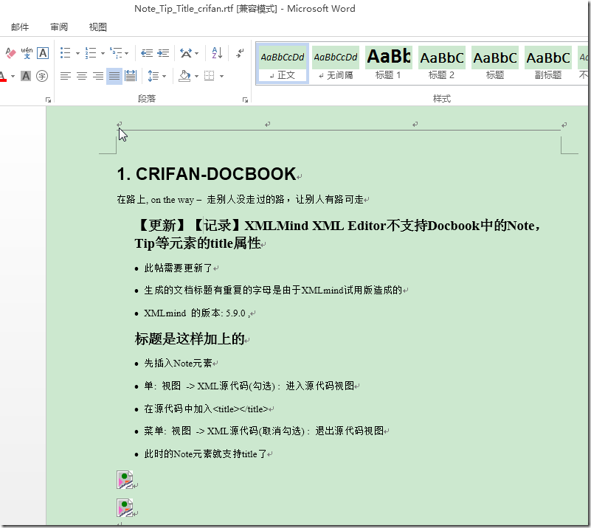The height and width of the screenshot is (528, 591).
Task: Apply red font color with A button
Action: point(4,76)
